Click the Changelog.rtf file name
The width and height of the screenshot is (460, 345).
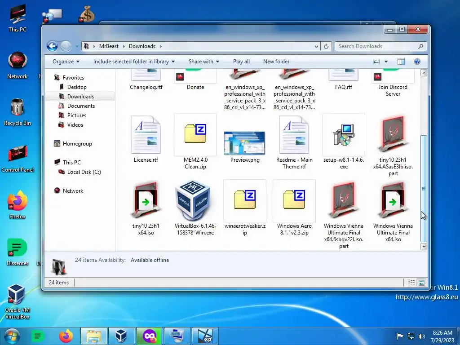tap(146, 87)
